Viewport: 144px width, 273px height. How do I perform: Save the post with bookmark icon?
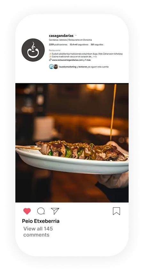click(x=116, y=211)
